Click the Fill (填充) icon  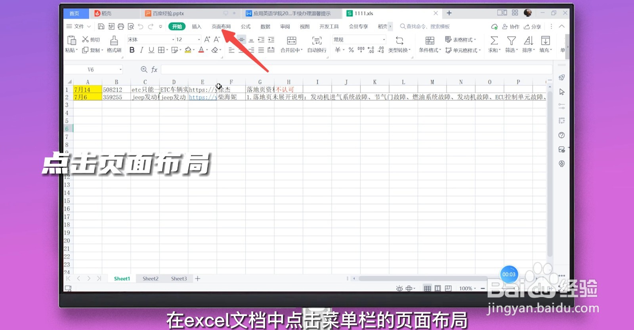546,40
